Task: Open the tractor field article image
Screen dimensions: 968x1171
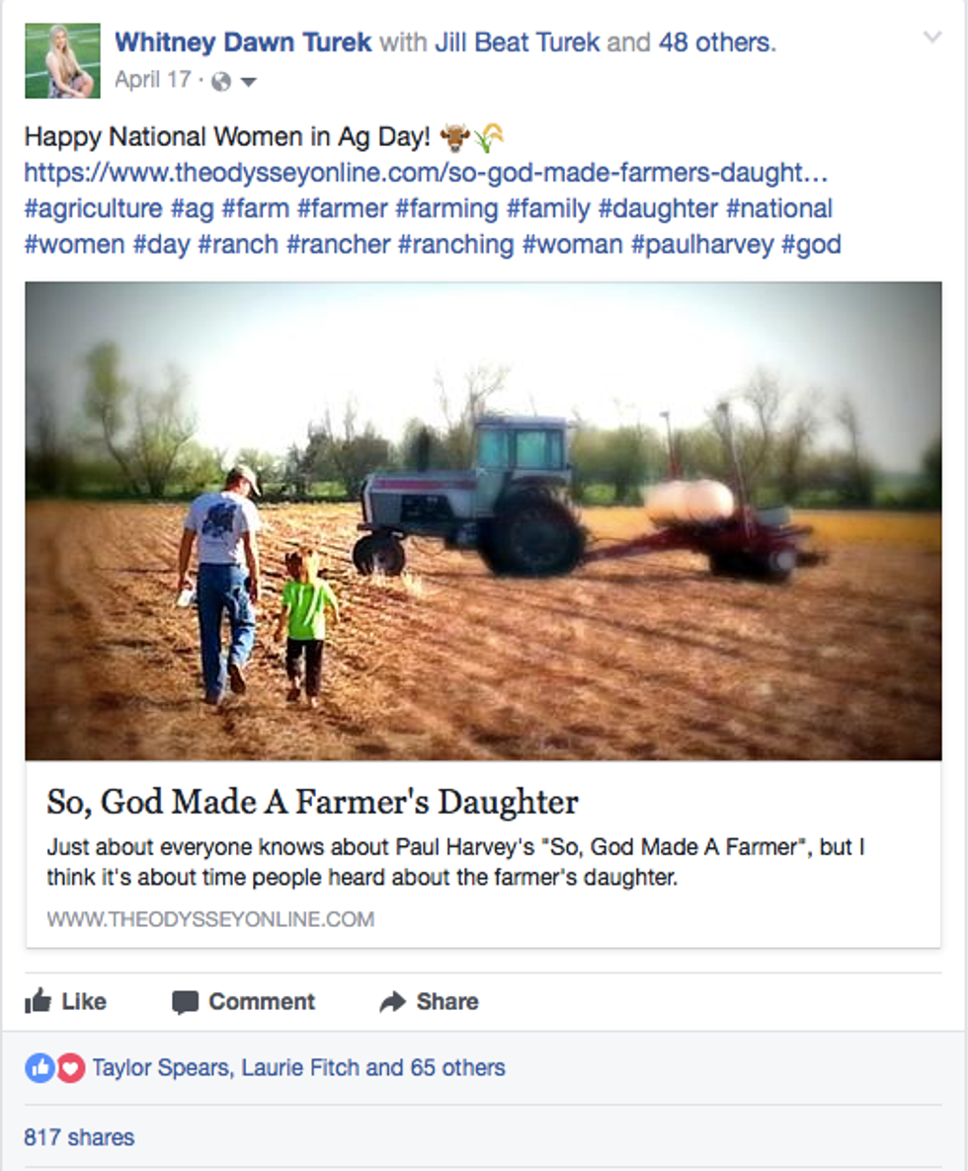Action: click(483, 520)
